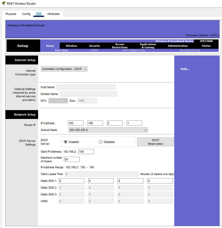Click the Domain Name input field
The width and height of the screenshot is (222, 228).
pos(88,94)
